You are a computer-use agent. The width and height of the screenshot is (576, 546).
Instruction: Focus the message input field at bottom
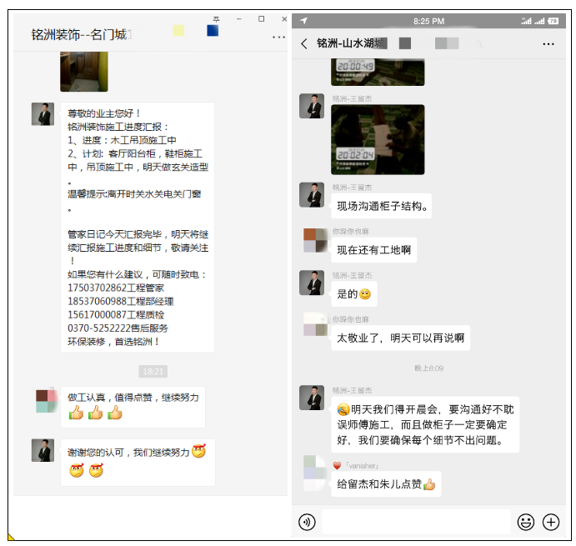click(x=415, y=522)
